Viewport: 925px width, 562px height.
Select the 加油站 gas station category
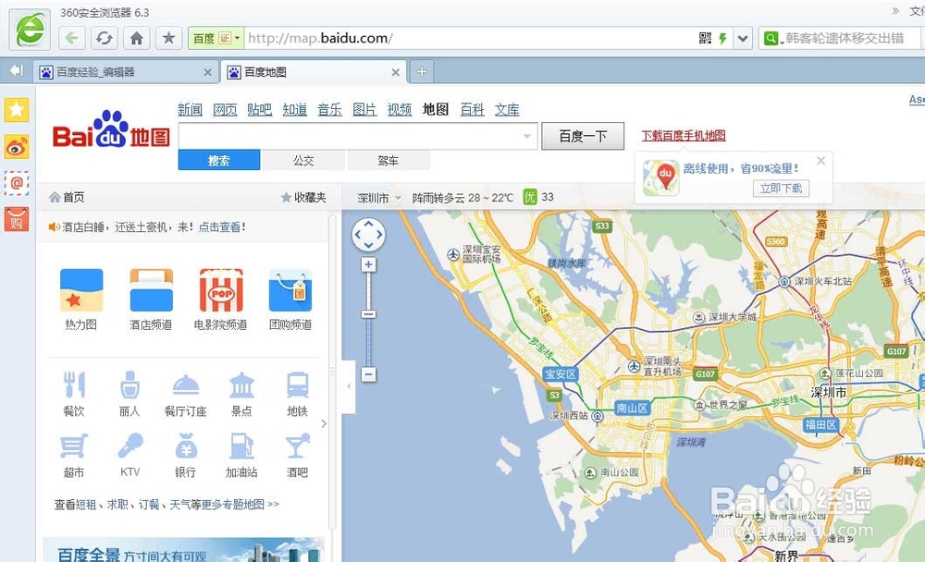tap(241, 453)
